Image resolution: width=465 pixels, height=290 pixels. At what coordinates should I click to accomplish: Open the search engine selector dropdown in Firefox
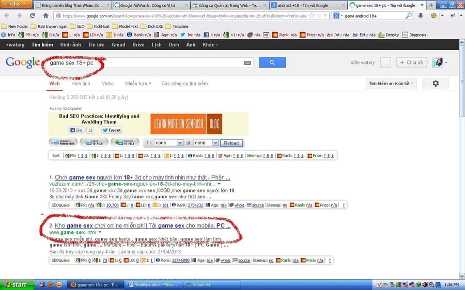338,15
